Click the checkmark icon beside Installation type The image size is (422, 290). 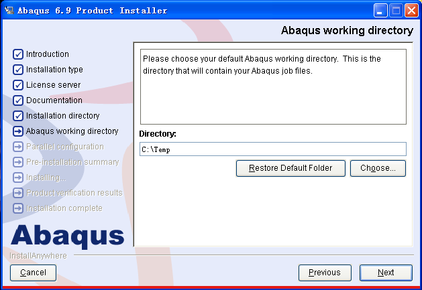(x=18, y=70)
